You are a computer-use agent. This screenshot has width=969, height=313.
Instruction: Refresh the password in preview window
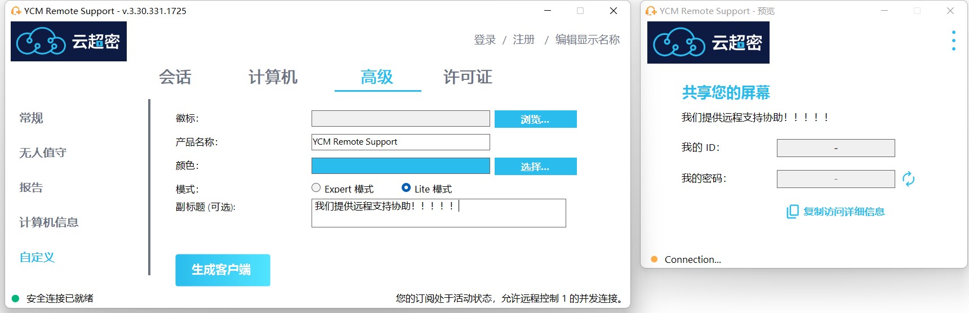pyautogui.click(x=908, y=179)
